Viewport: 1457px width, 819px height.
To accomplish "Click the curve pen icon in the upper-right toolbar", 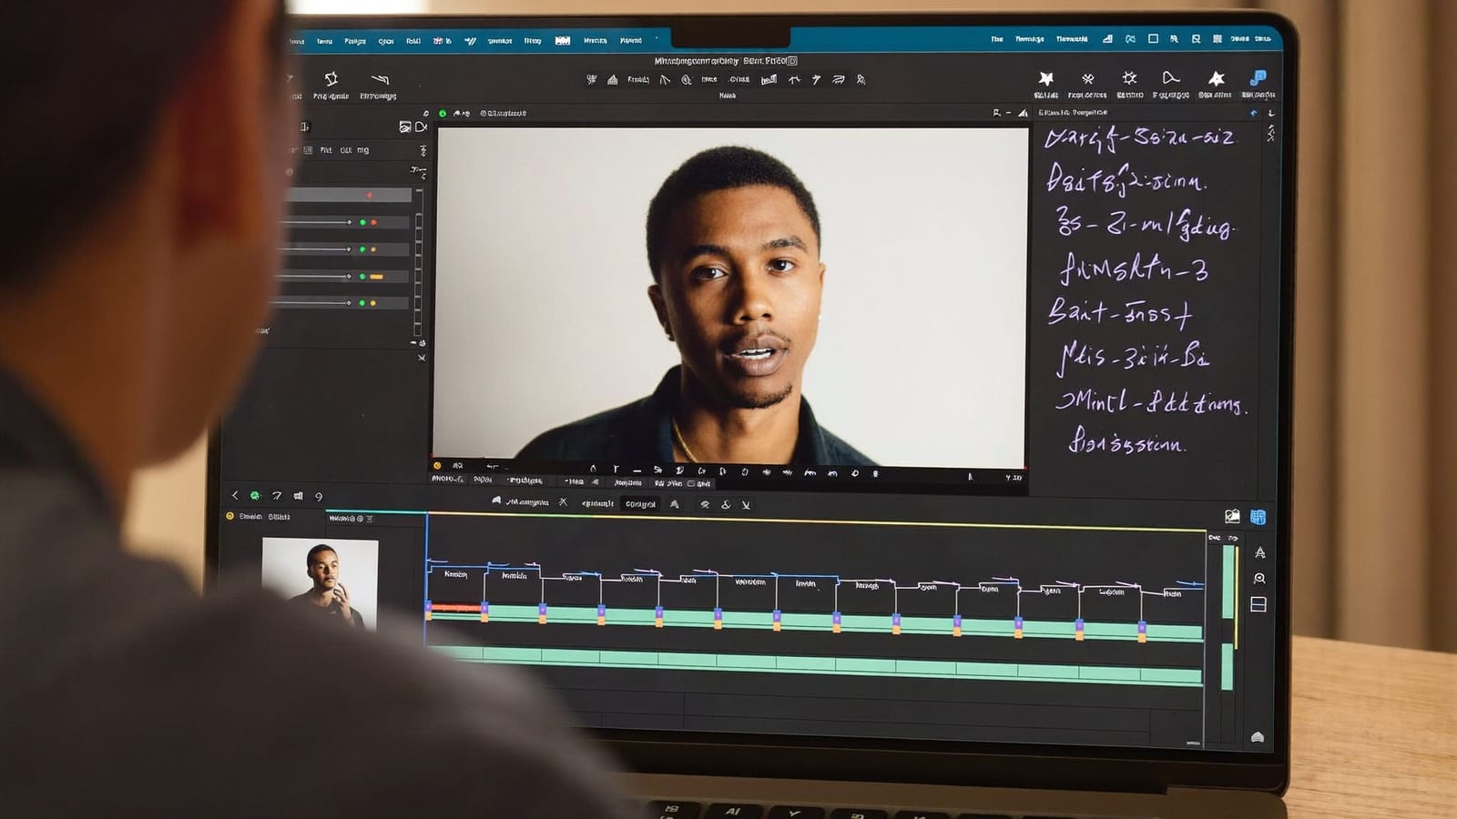I will [1171, 78].
